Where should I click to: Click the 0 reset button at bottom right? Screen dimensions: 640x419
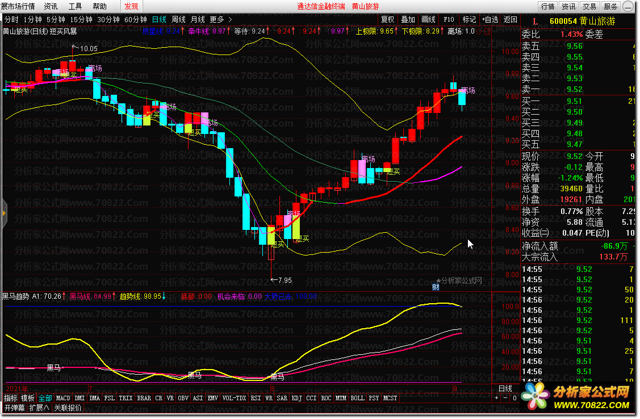[x=514, y=398]
